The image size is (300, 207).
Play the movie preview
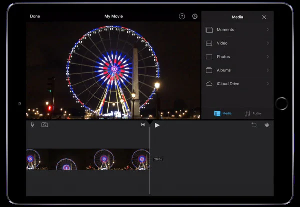[157, 125]
